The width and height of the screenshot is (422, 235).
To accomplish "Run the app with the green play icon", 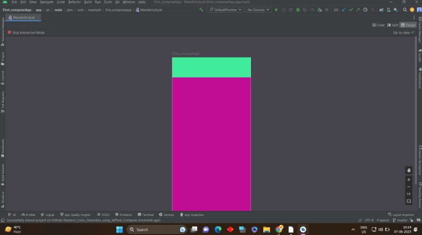I will point(276,10).
